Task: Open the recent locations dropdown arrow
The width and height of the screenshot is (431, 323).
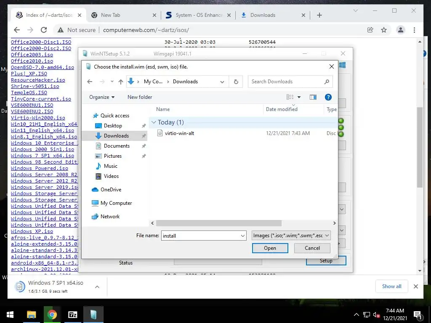Action: point(112,82)
